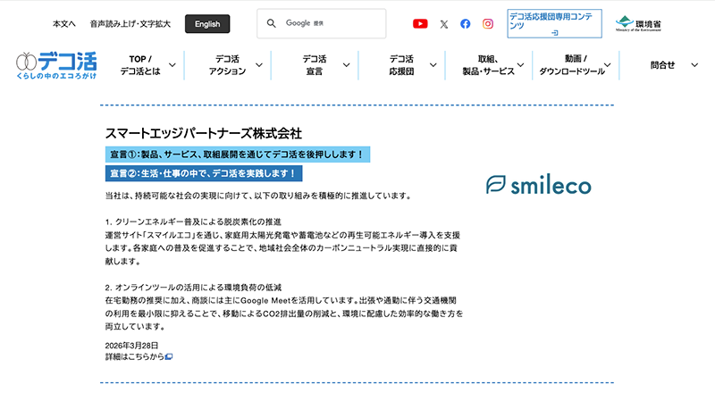
Task: Expand the デコ活アクション chevron
Action: [259, 64]
